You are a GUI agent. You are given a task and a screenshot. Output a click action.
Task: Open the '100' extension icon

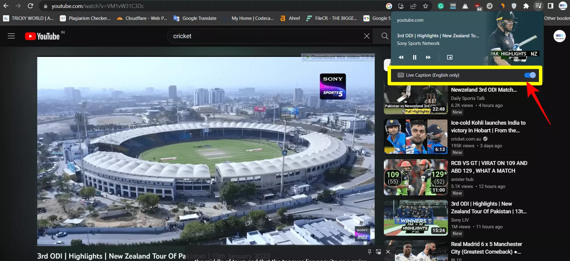click(453, 6)
